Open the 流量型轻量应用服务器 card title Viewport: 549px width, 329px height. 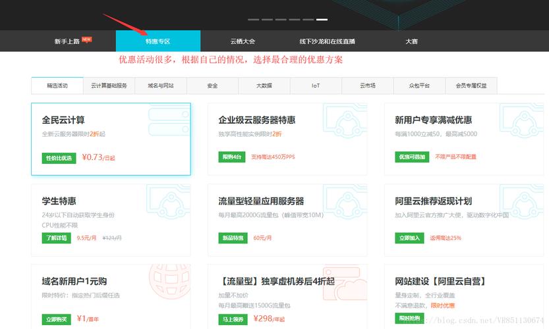coord(261,201)
